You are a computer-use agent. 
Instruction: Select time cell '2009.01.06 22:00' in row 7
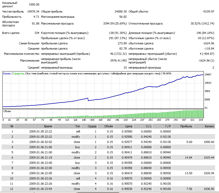click(x=41, y=163)
